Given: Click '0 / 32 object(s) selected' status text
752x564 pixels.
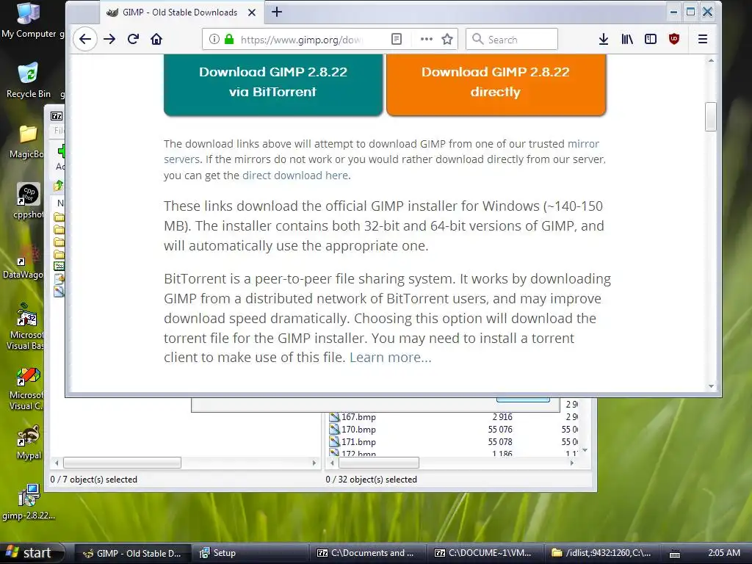Looking at the screenshot, I should tap(371, 480).
